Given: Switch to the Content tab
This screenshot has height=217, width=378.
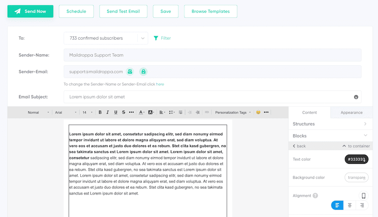Looking at the screenshot, I should 309,113.
